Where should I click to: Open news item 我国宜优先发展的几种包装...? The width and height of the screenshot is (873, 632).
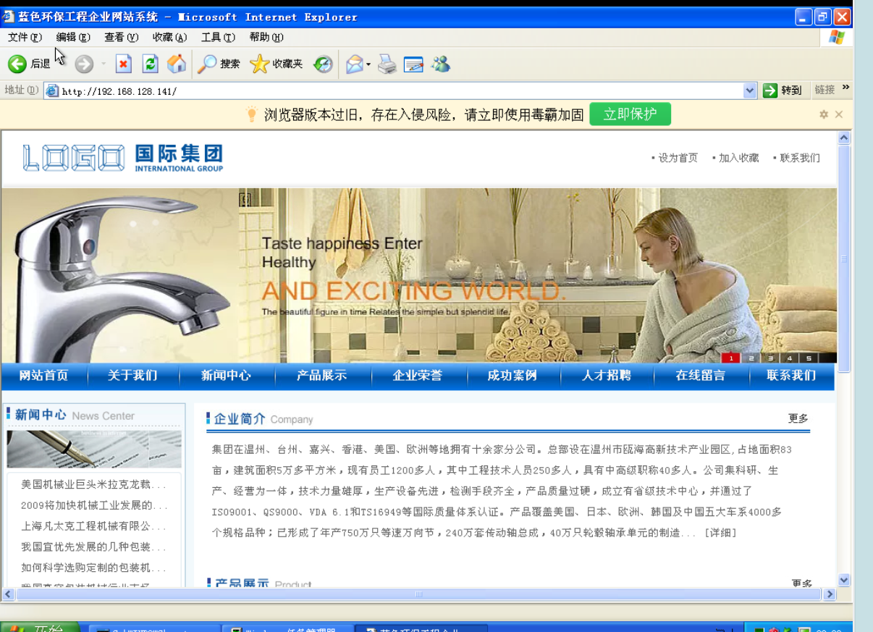(93, 547)
